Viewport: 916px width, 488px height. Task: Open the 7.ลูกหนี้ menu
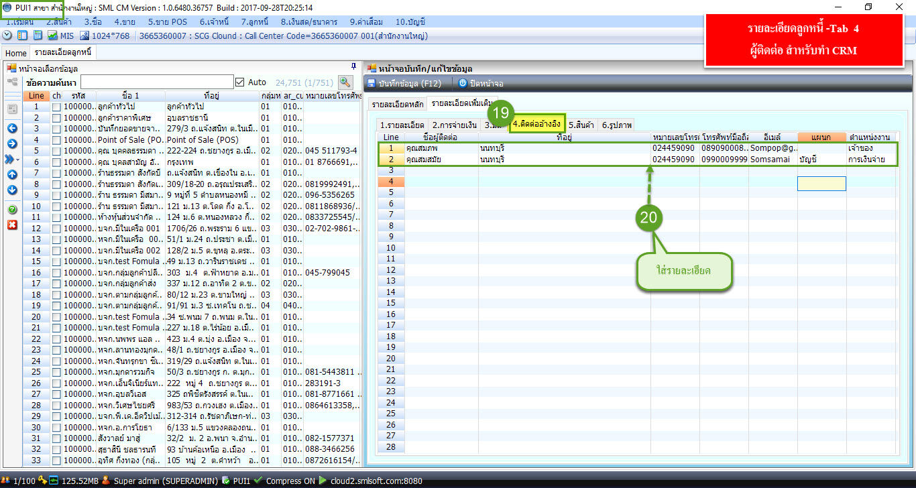click(256, 21)
